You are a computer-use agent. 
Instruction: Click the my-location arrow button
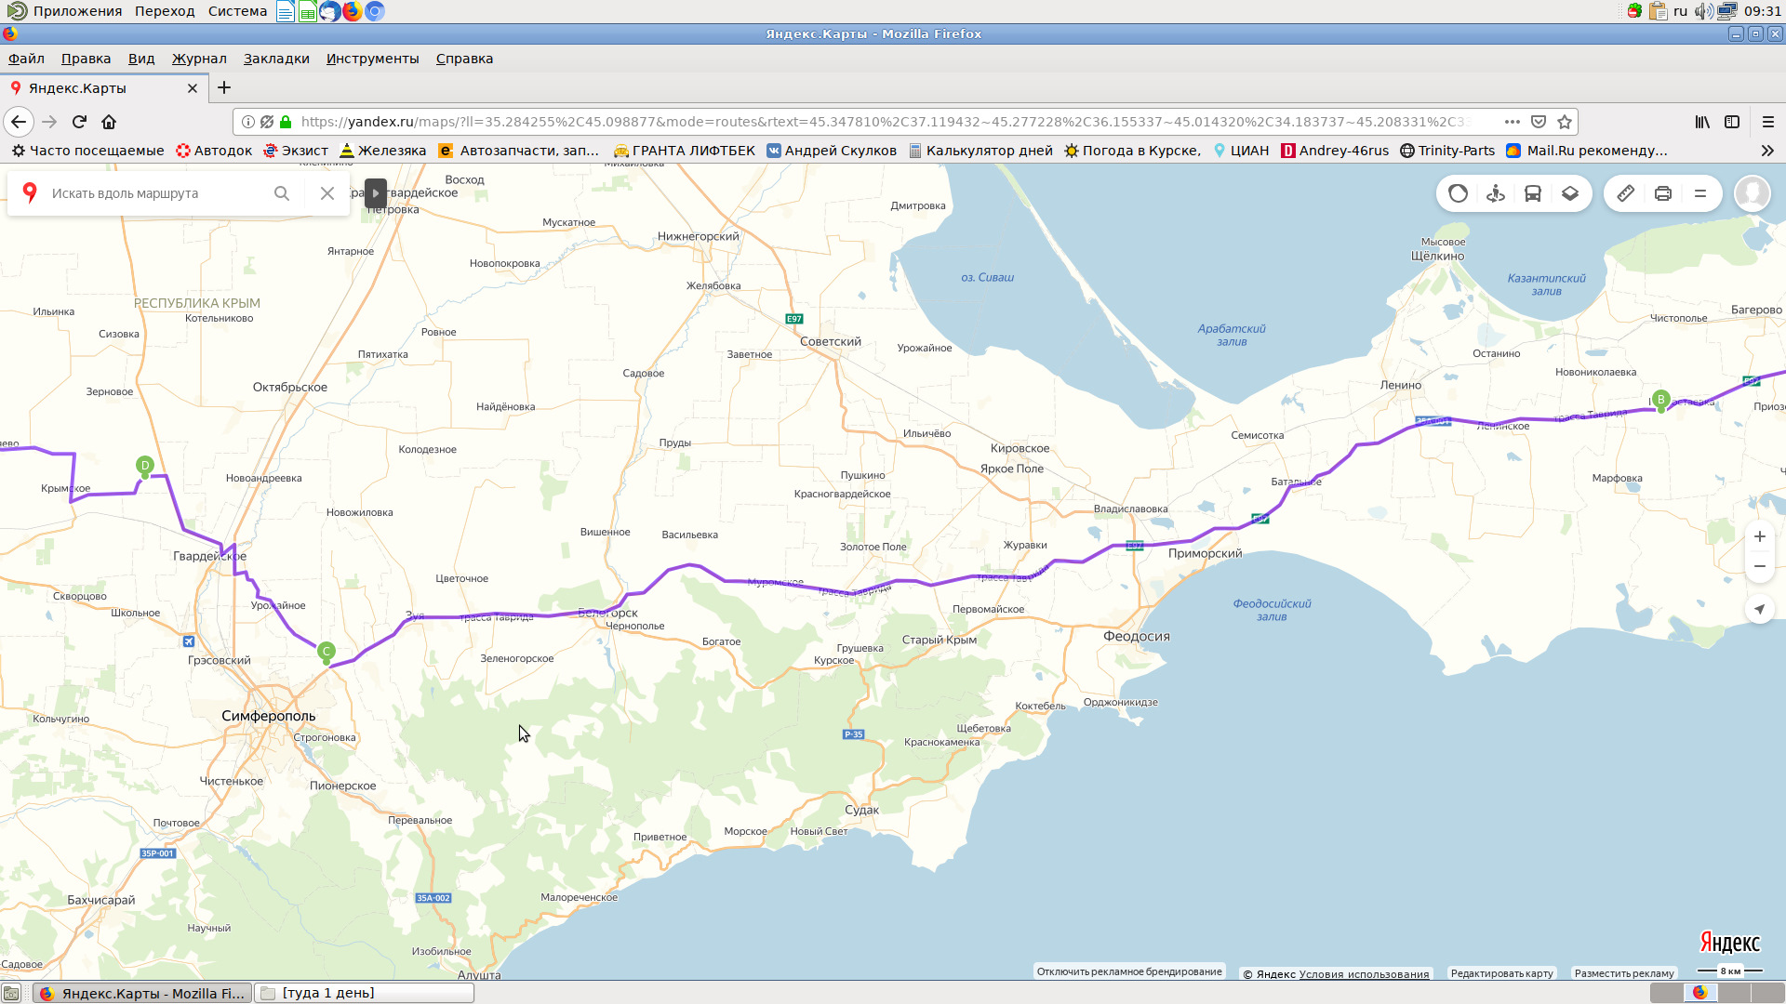click(x=1760, y=610)
